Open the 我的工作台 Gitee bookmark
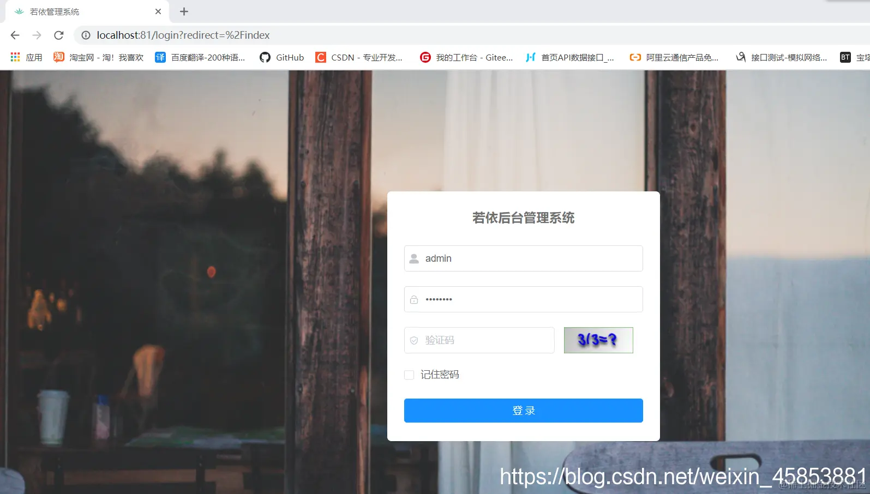 click(466, 57)
